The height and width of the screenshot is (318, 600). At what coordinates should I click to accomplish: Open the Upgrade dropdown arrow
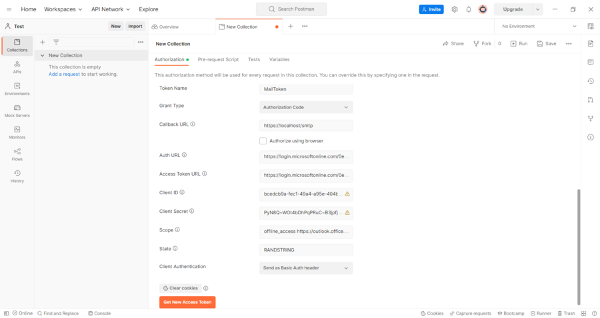(537, 9)
